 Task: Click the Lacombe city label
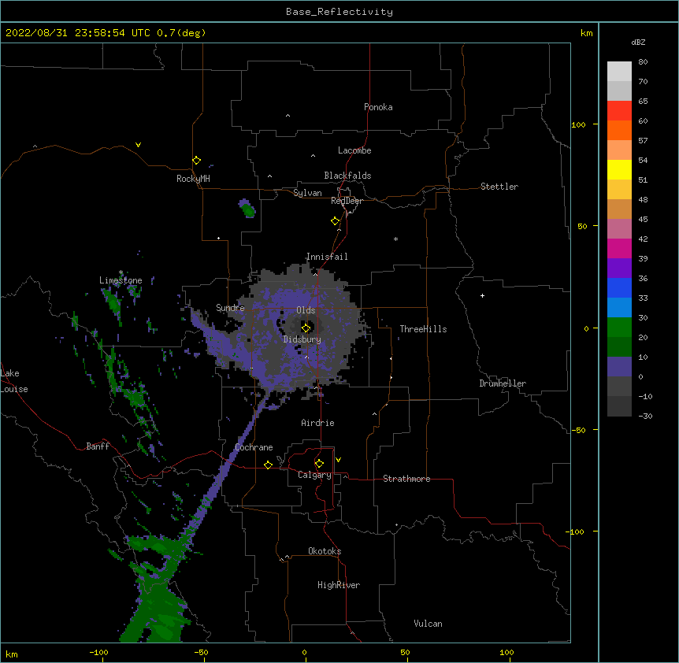point(354,150)
